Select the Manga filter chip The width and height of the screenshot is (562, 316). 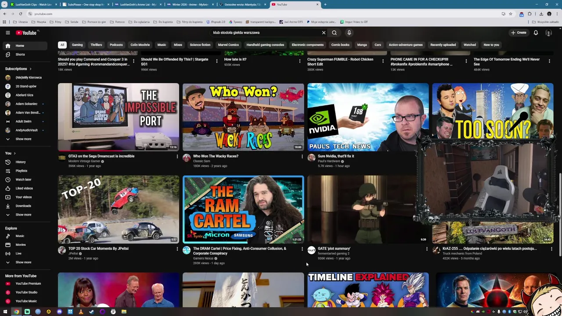click(362, 45)
